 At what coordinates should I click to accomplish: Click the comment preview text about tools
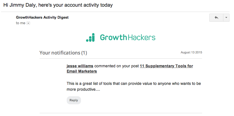[x=134, y=83]
